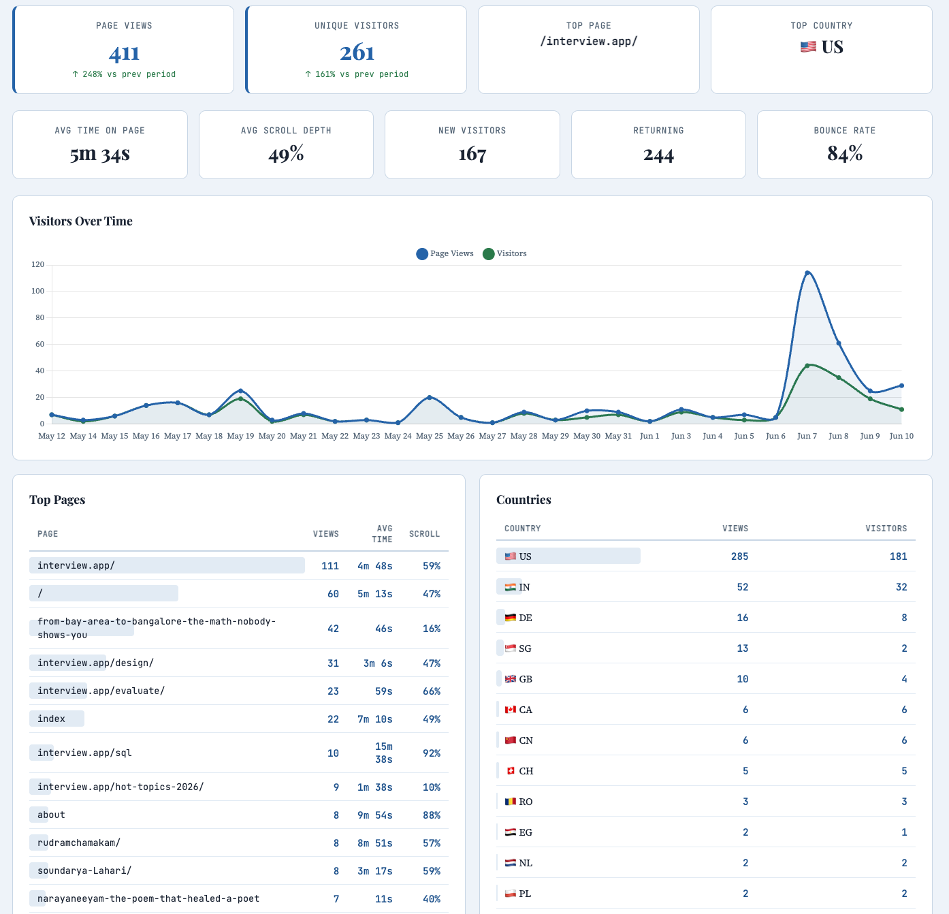This screenshot has height=914, width=949.
Task: Toggle the Page Views legend item
Action: coord(445,253)
